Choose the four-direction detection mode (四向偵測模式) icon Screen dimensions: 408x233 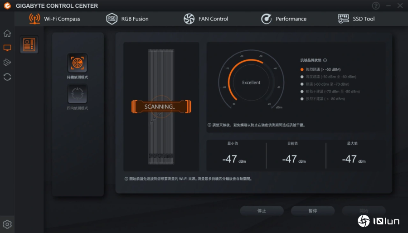pyautogui.click(x=77, y=94)
